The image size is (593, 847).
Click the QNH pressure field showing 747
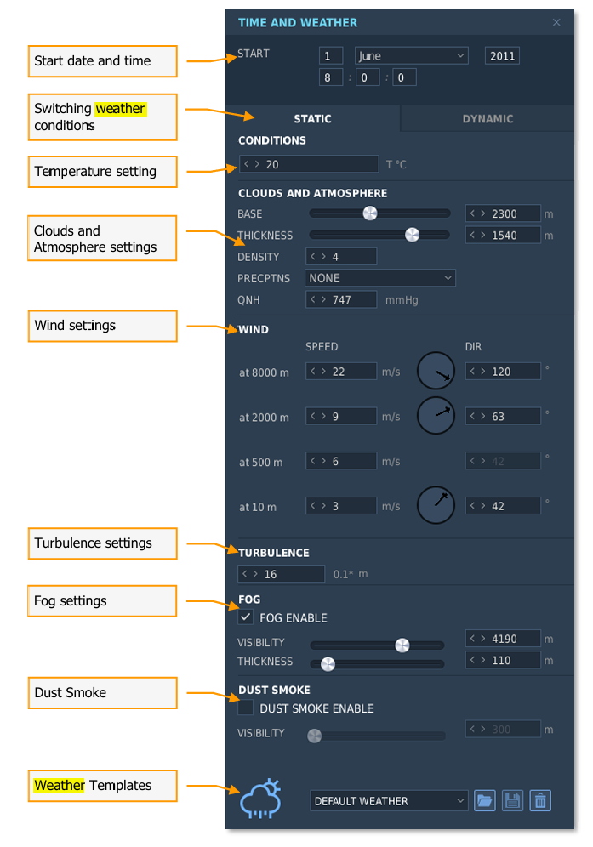pos(341,299)
